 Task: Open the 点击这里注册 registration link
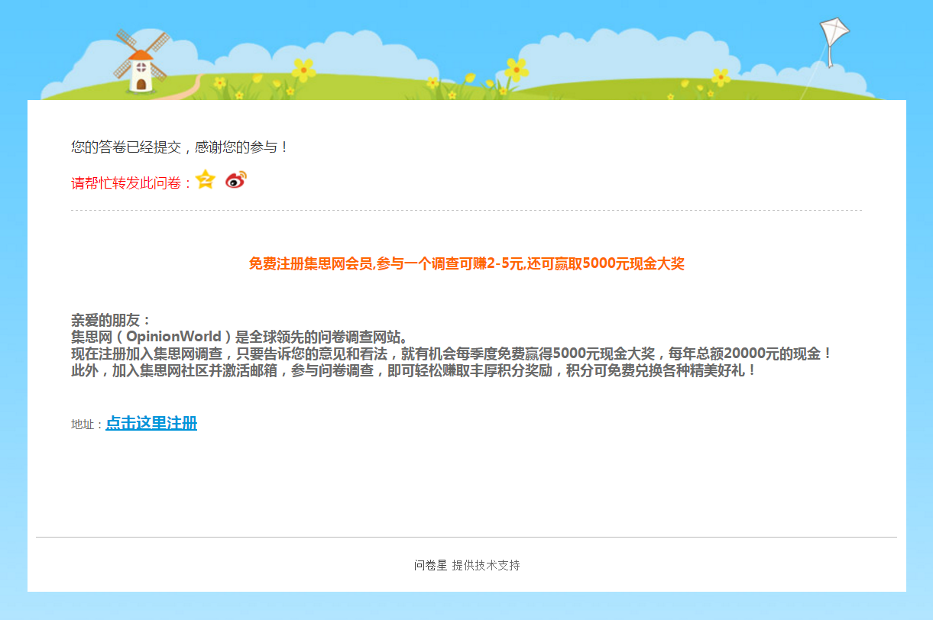point(151,423)
